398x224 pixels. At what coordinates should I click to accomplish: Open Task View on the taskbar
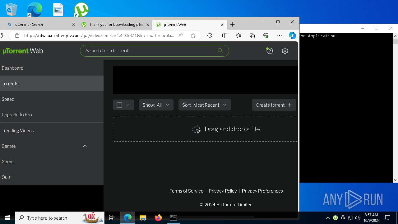[x=112, y=218]
